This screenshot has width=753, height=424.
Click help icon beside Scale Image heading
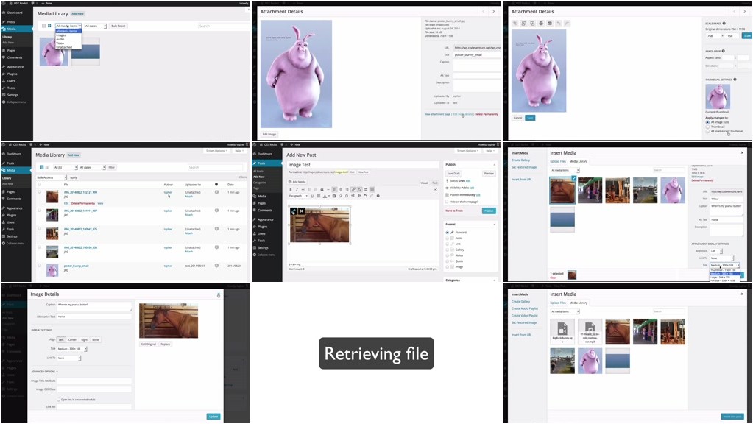click(724, 23)
